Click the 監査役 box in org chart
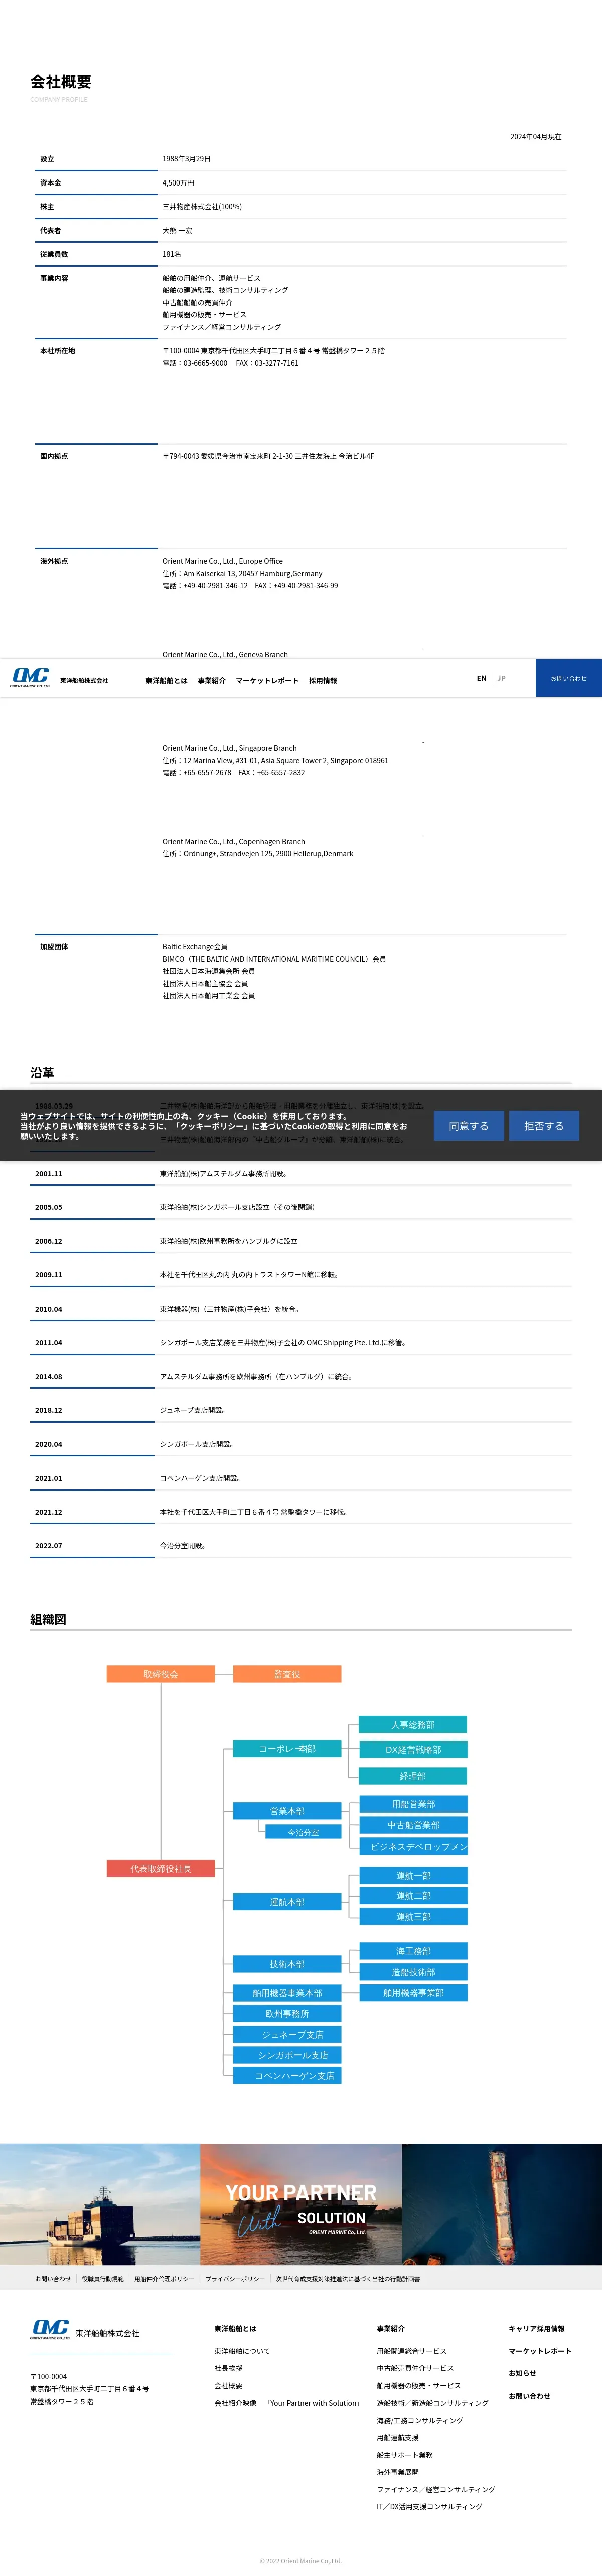This screenshot has height=2576, width=602. (287, 1674)
